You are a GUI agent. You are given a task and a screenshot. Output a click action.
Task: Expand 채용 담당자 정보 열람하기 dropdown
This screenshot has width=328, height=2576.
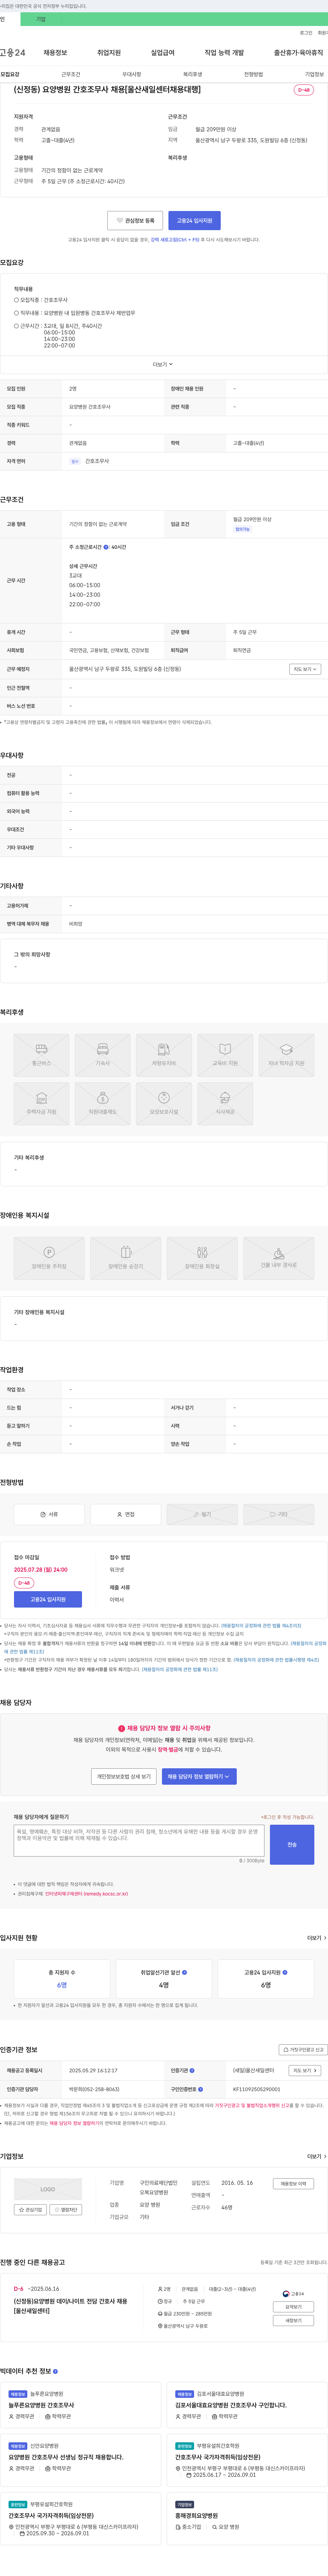pos(199,1777)
